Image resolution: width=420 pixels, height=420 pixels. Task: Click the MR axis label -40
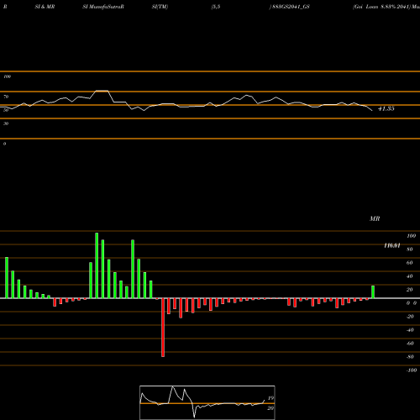[410, 330]
